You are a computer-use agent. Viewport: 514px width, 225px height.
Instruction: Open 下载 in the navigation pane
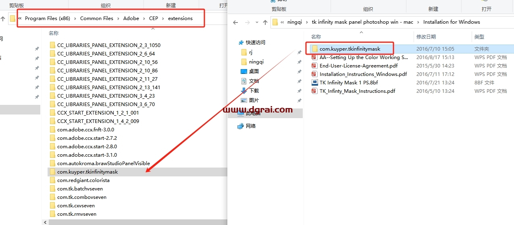[x=254, y=91]
